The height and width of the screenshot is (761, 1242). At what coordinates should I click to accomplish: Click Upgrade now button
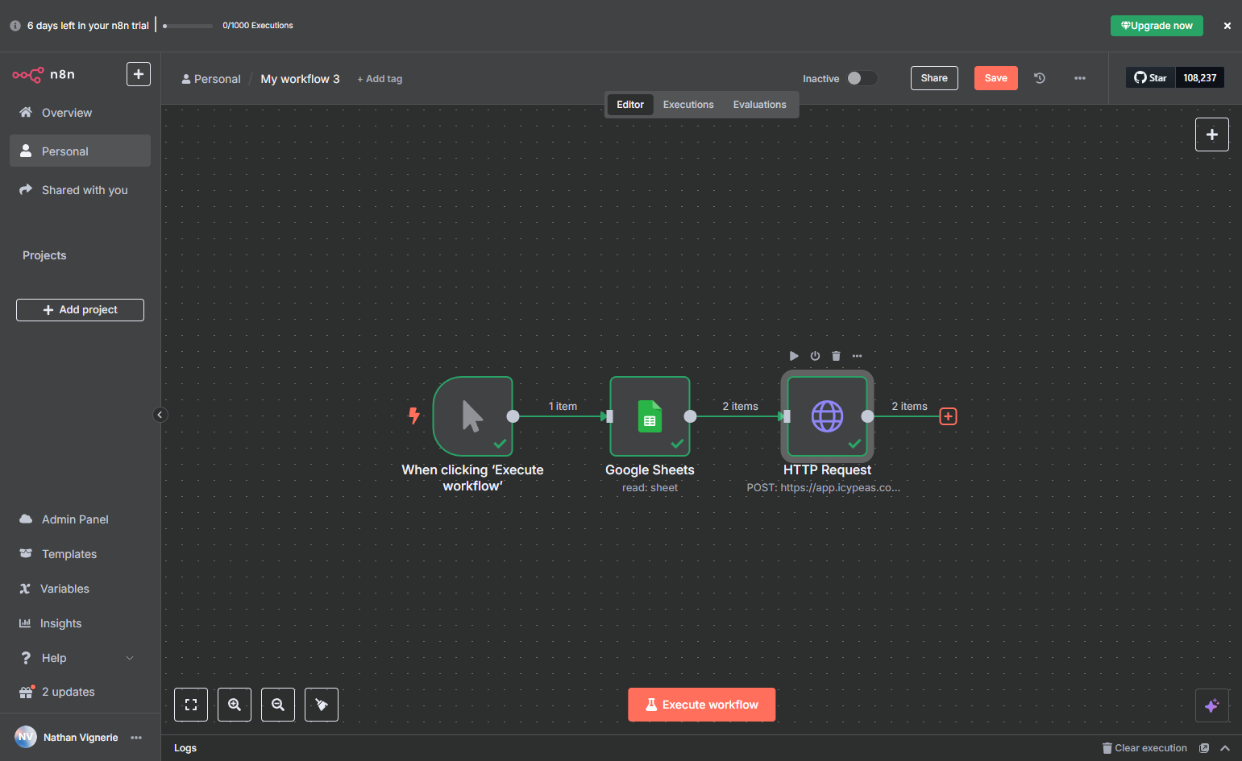tap(1157, 26)
